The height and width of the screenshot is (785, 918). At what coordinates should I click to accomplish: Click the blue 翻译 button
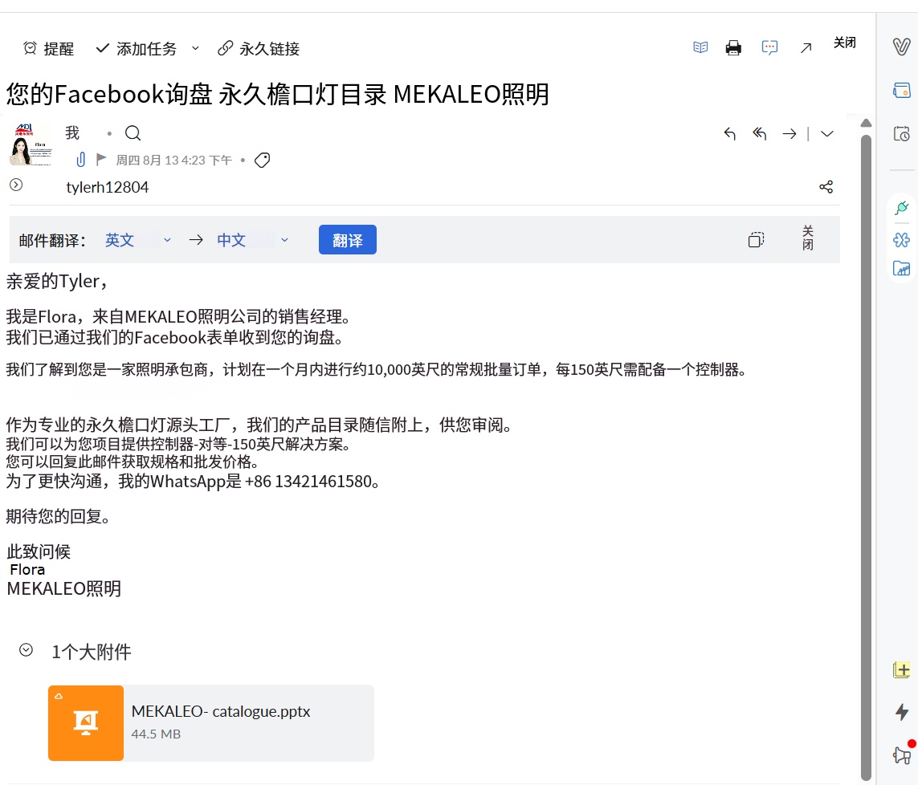(347, 240)
